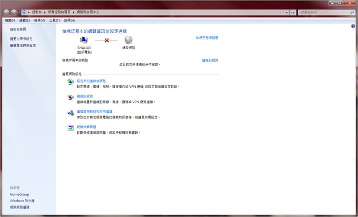The width and height of the screenshot is (358, 217).
Task: Open 變更進階共用設定 link
Action: pos(23,45)
